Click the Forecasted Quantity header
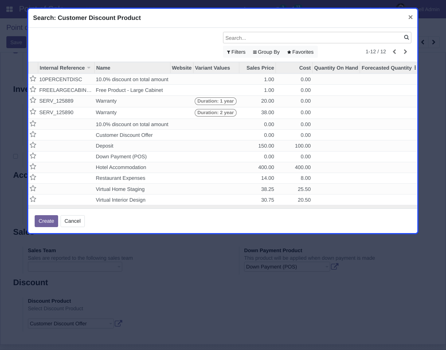The height and width of the screenshot is (350, 446). (387, 68)
